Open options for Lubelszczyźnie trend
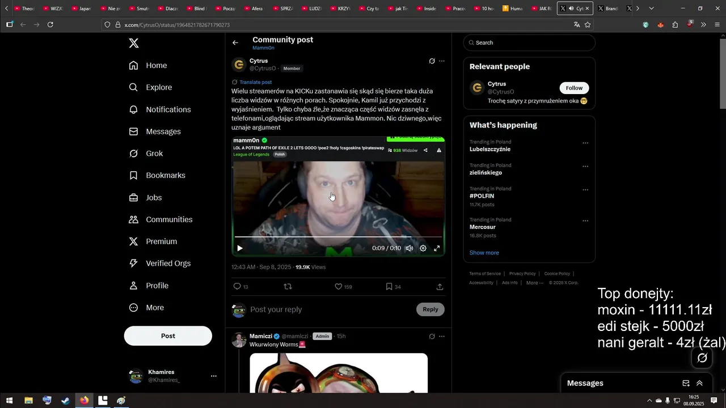726x408 pixels. coord(585,143)
